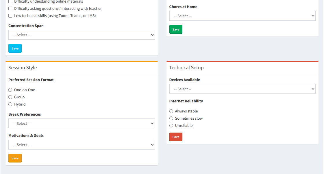Select the One-on-One session format
Image resolution: width=324 pixels, height=174 pixels.
tap(10, 90)
